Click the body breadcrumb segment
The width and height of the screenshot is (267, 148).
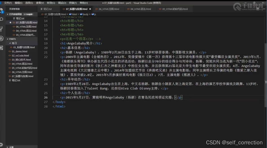click(x=85, y=14)
